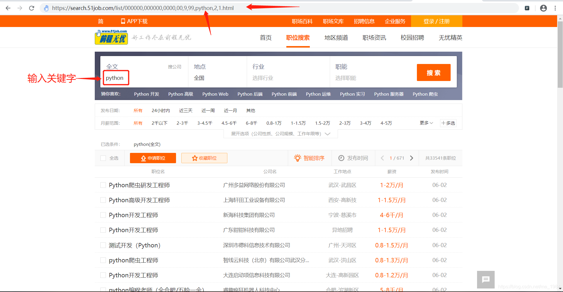Click the 收藏职位 button

(x=204, y=158)
